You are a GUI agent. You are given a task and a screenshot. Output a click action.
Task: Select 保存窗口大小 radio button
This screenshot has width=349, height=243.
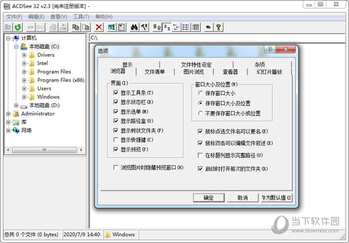tap(200, 93)
